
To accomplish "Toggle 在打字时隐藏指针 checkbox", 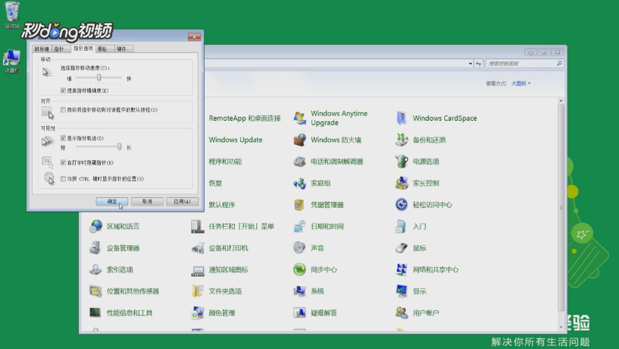I will pos(63,162).
